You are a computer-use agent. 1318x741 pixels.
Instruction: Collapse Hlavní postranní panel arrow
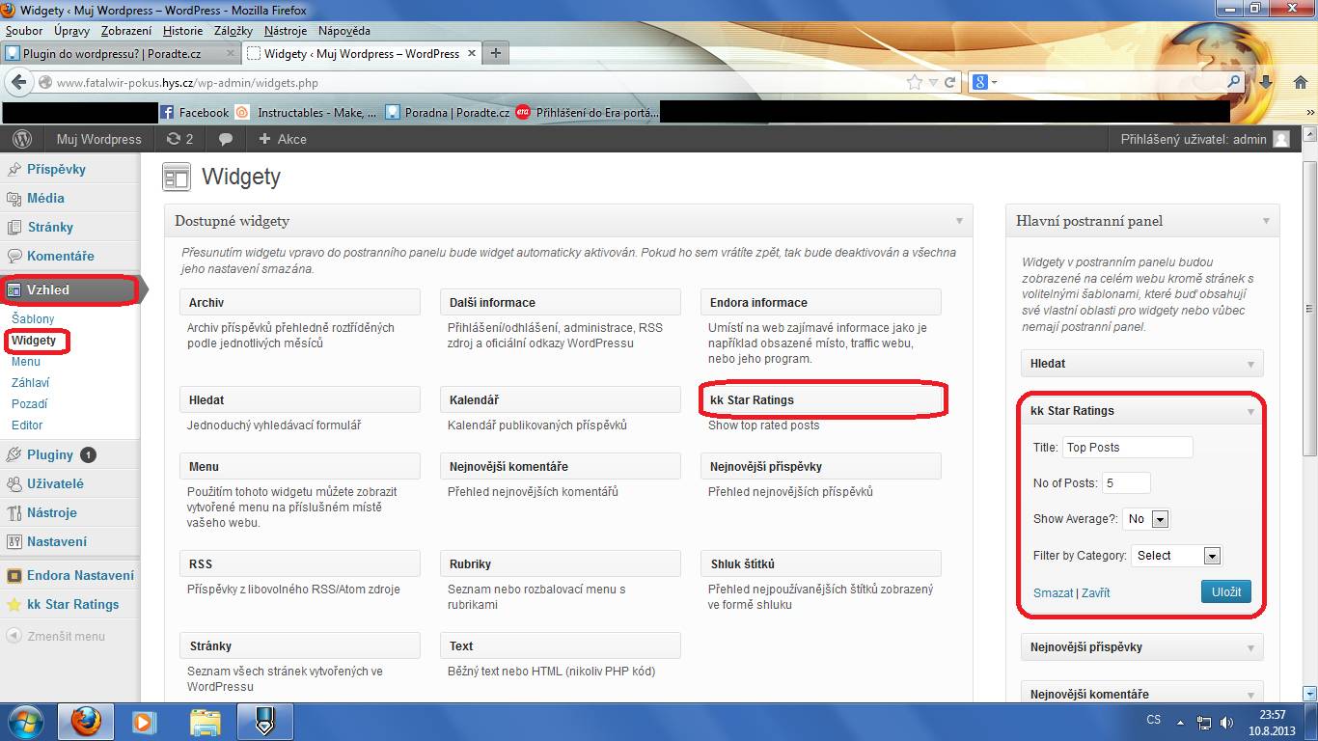(x=1266, y=221)
